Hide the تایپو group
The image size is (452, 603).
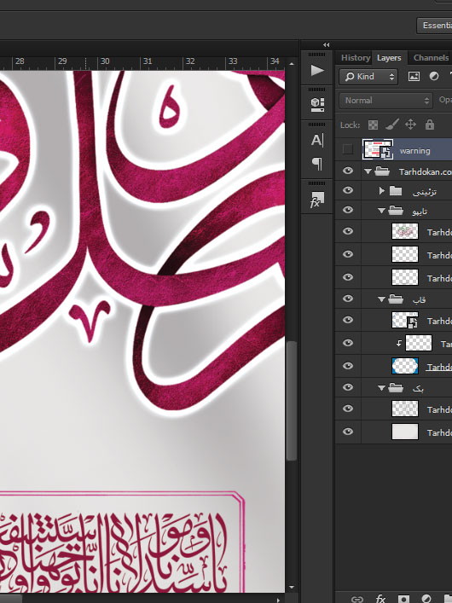point(348,210)
